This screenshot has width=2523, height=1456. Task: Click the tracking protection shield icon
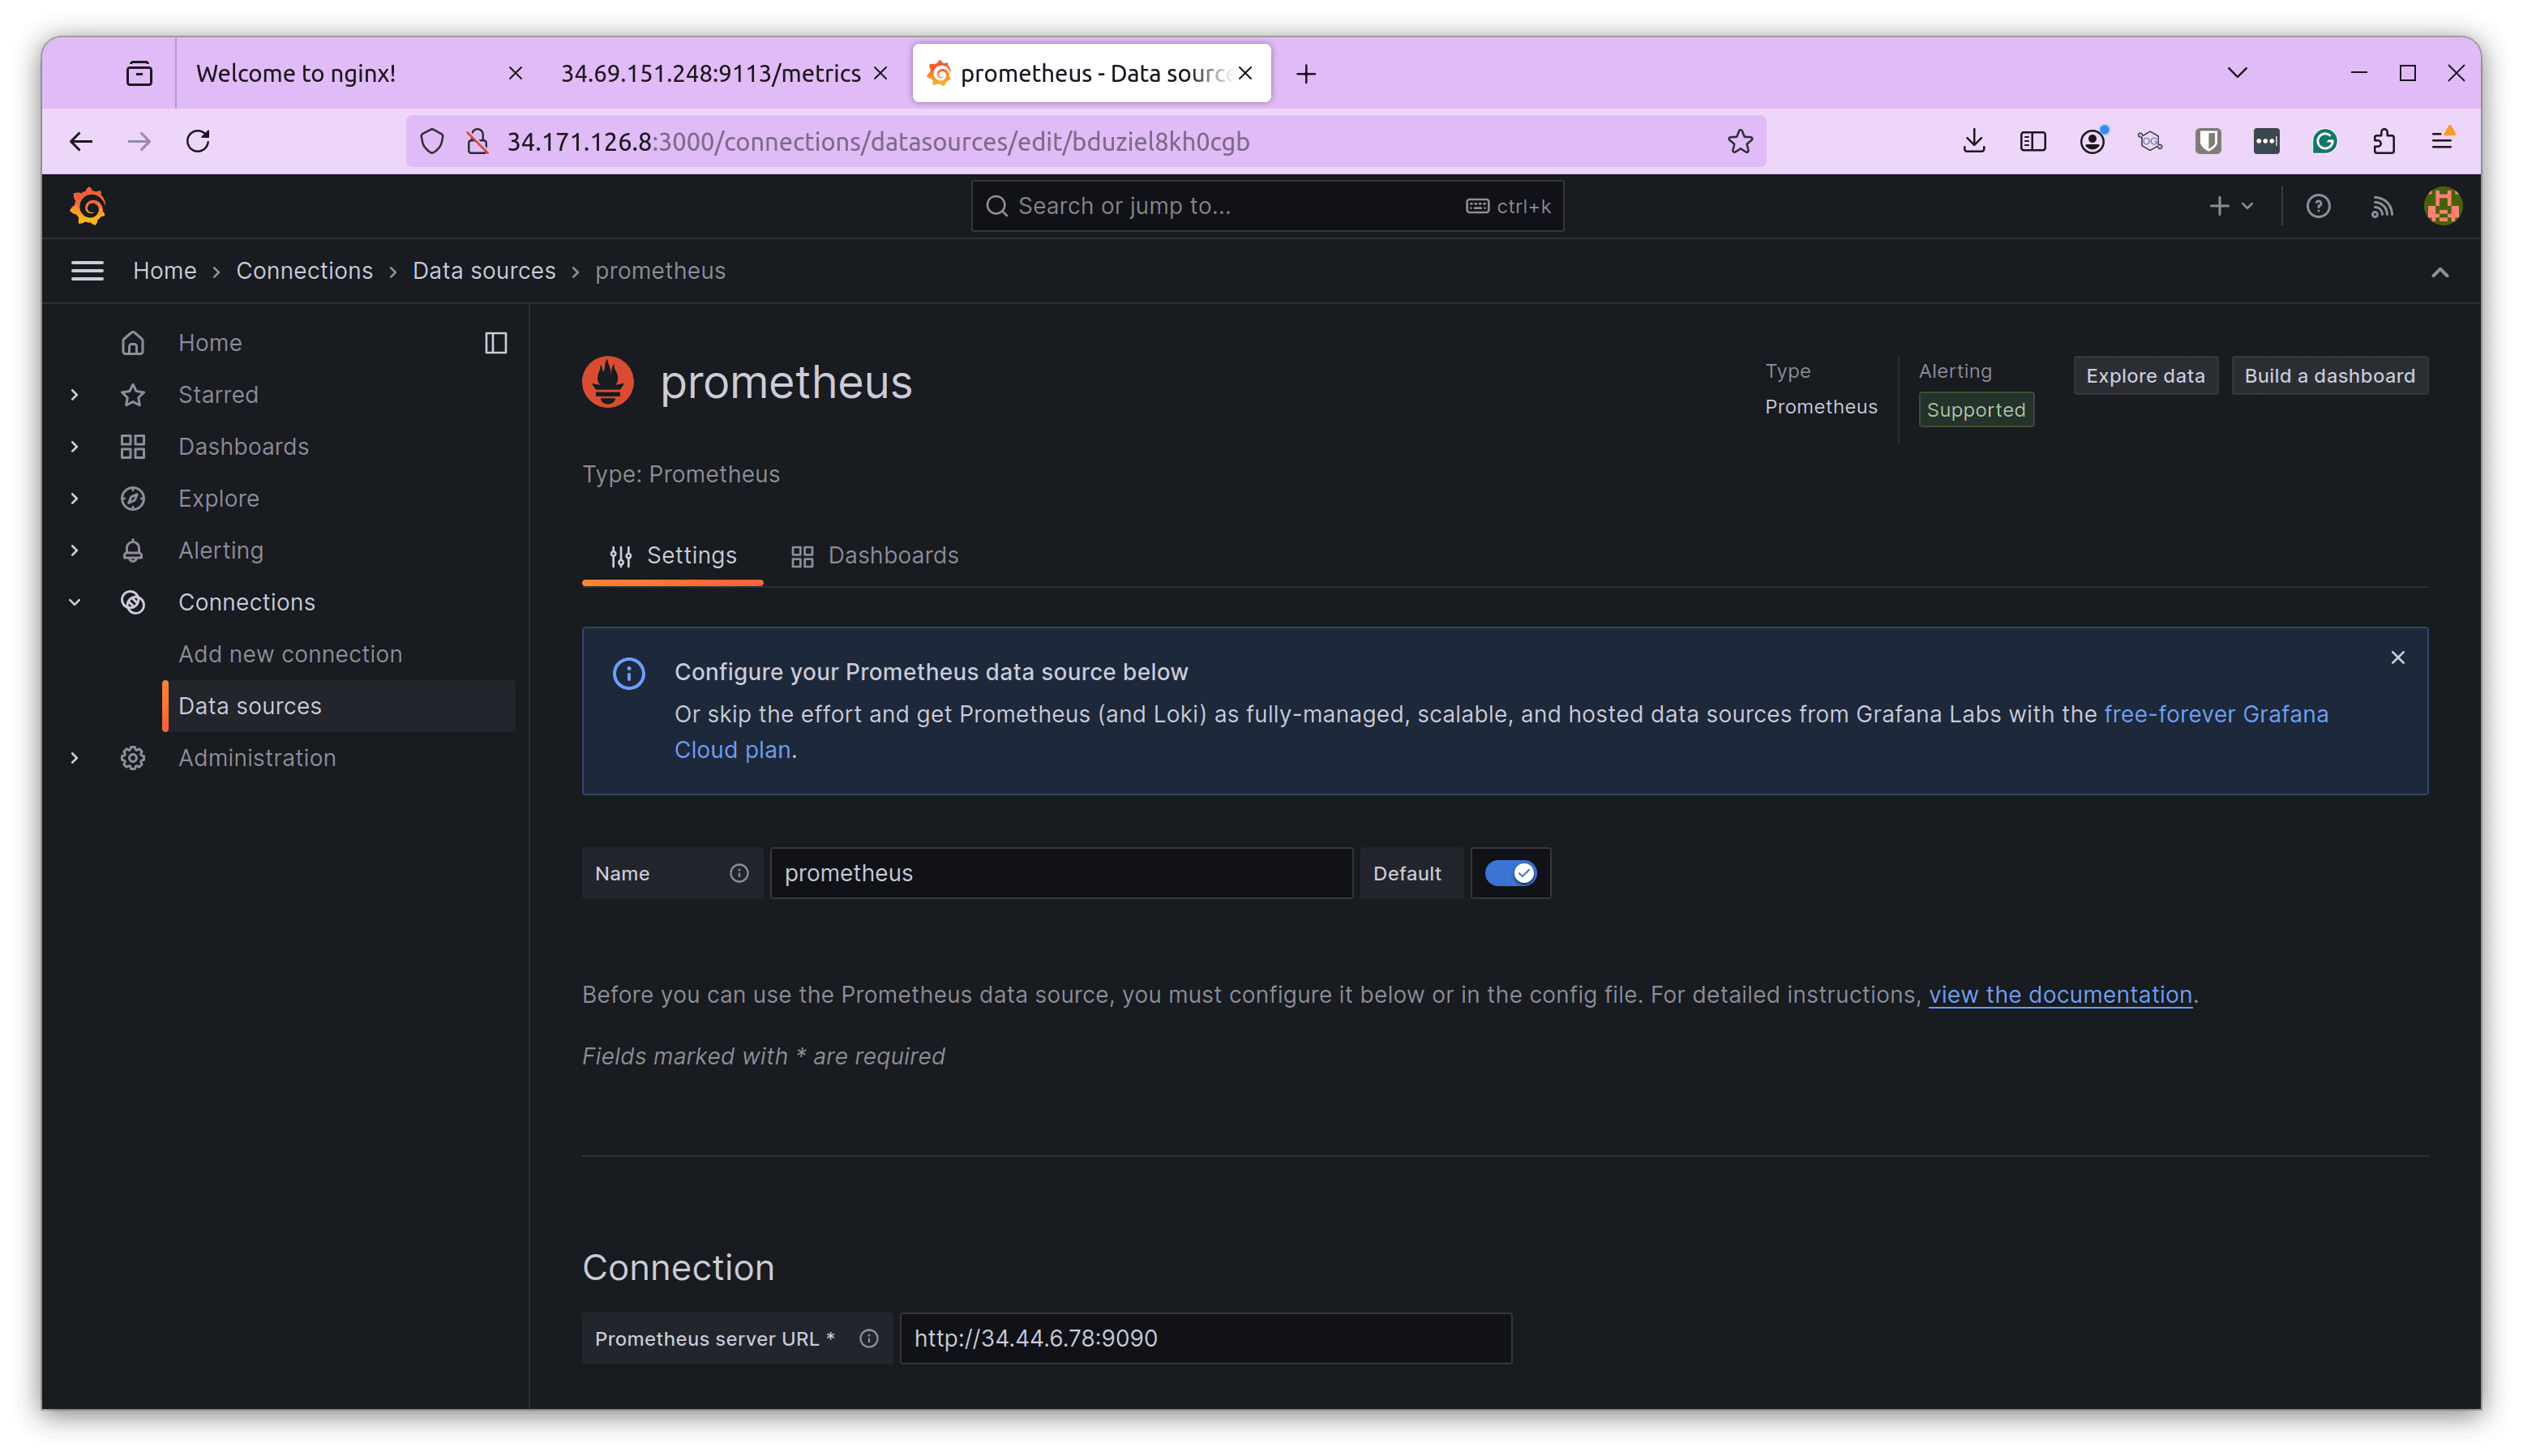point(432,141)
